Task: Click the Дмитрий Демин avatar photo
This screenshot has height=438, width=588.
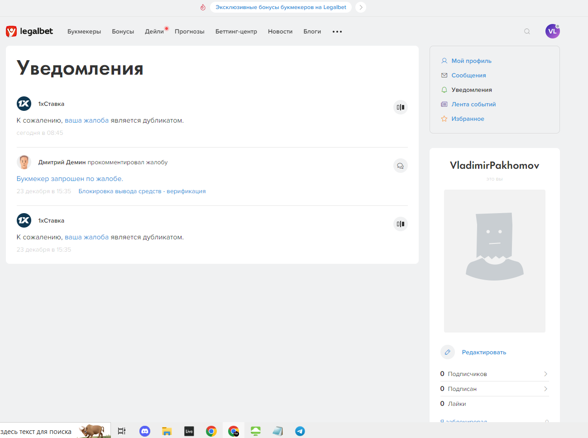Action: pos(24,162)
